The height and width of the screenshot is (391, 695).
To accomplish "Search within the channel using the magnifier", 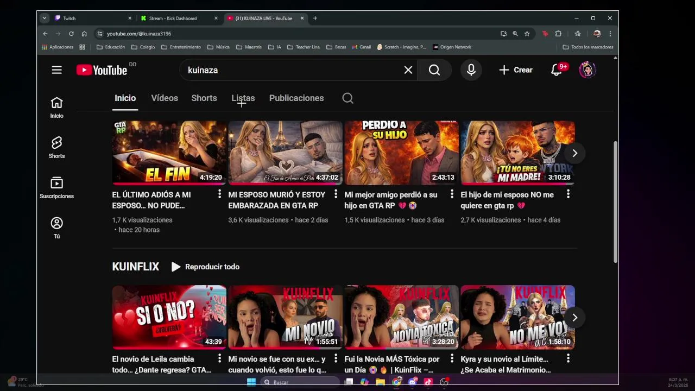I will coord(348,98).
